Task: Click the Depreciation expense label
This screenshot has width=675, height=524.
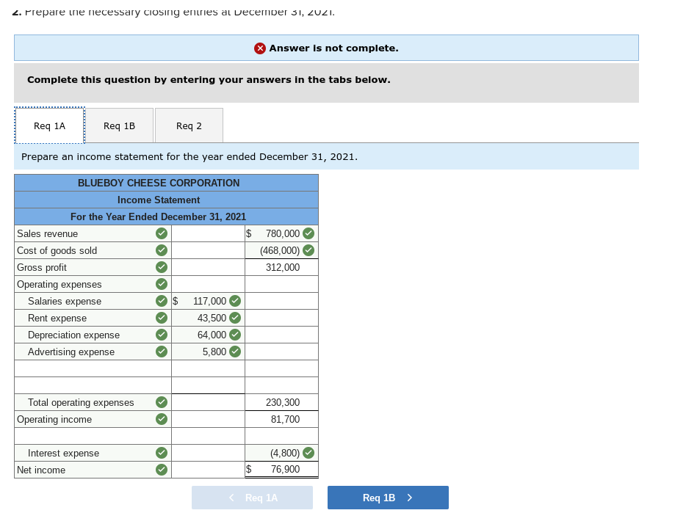Action: pos(73,335)
